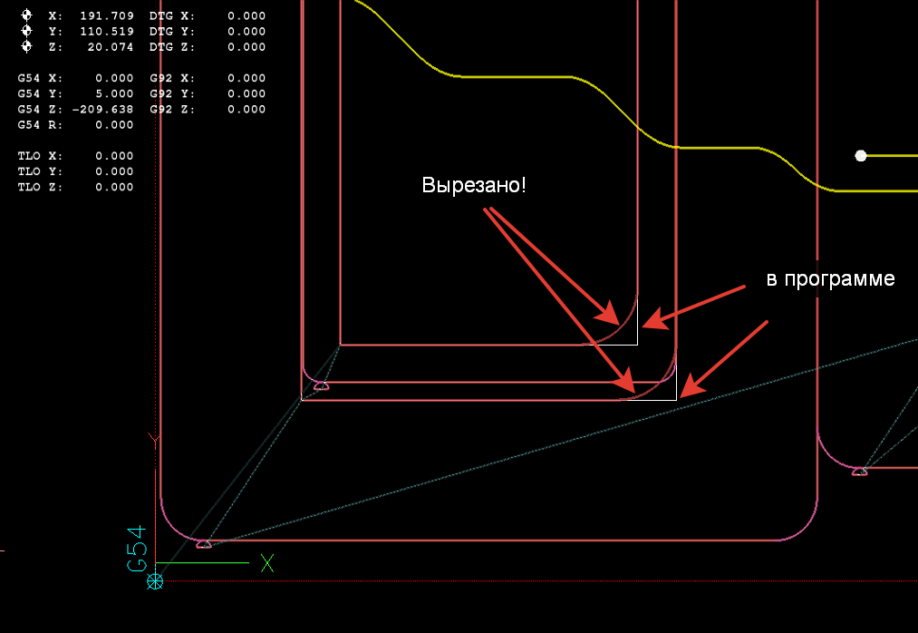Click the G92 Y offset value
This screenshot has width=918, height=633.
point(246,93)
